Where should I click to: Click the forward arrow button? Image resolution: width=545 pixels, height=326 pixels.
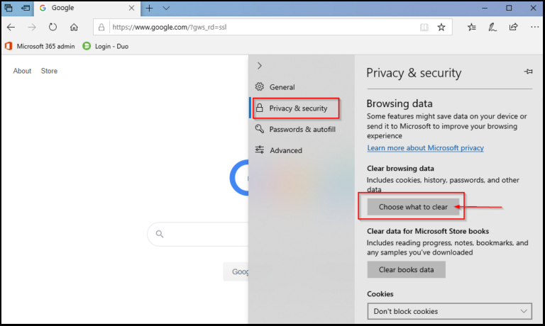32,27
